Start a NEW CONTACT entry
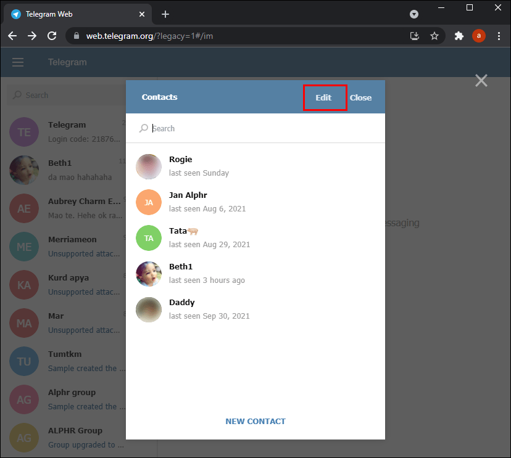The height and width of the screenshot is (458, 511). pos(255,421)
